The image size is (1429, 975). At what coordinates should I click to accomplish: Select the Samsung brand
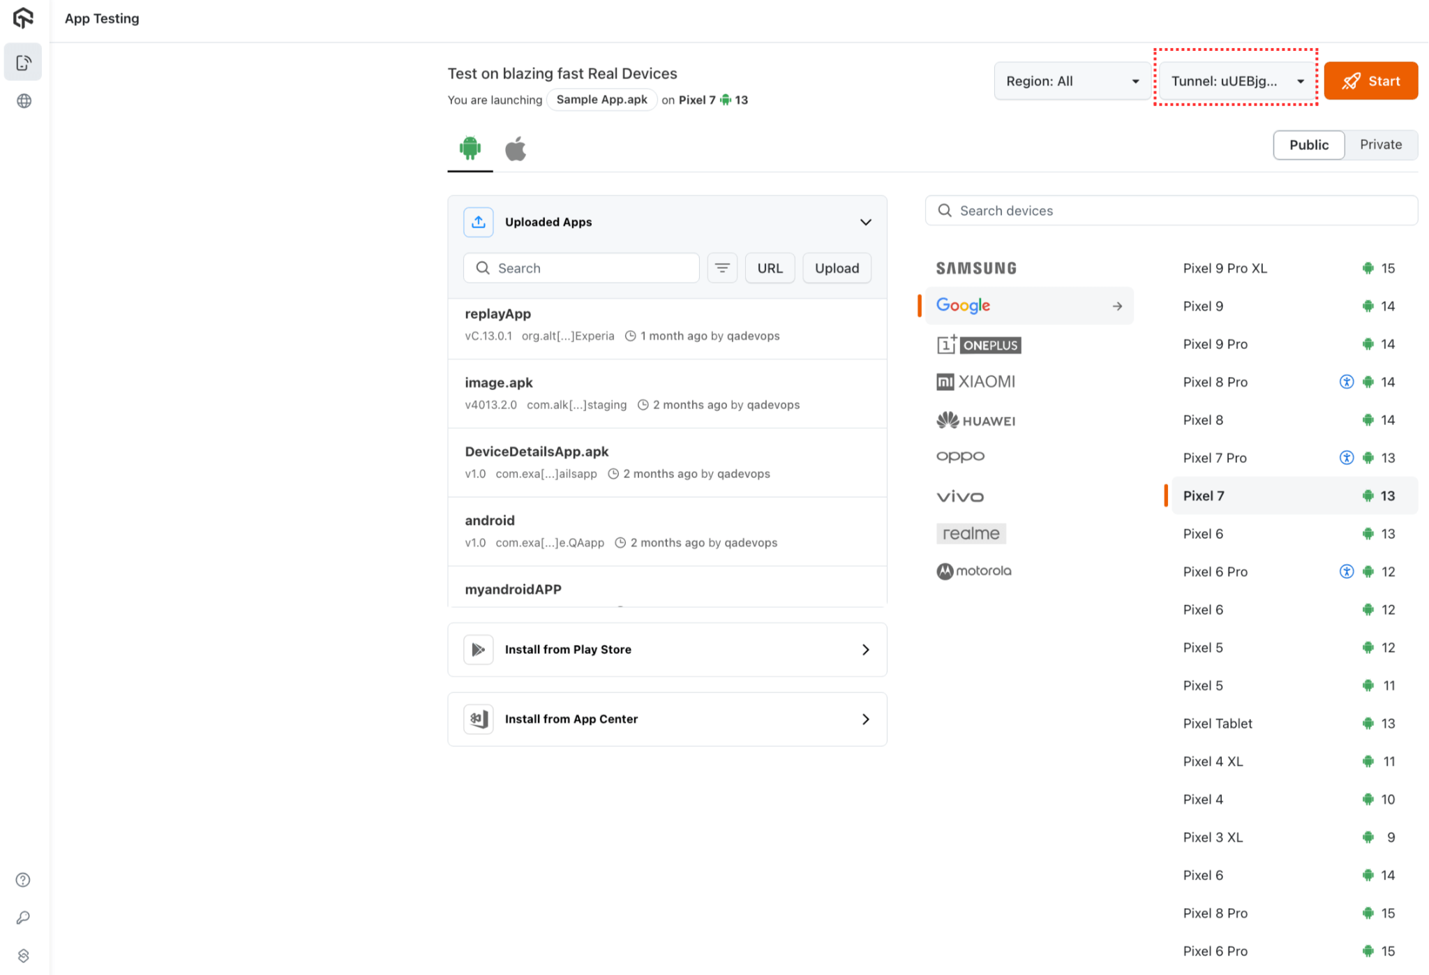976,268
